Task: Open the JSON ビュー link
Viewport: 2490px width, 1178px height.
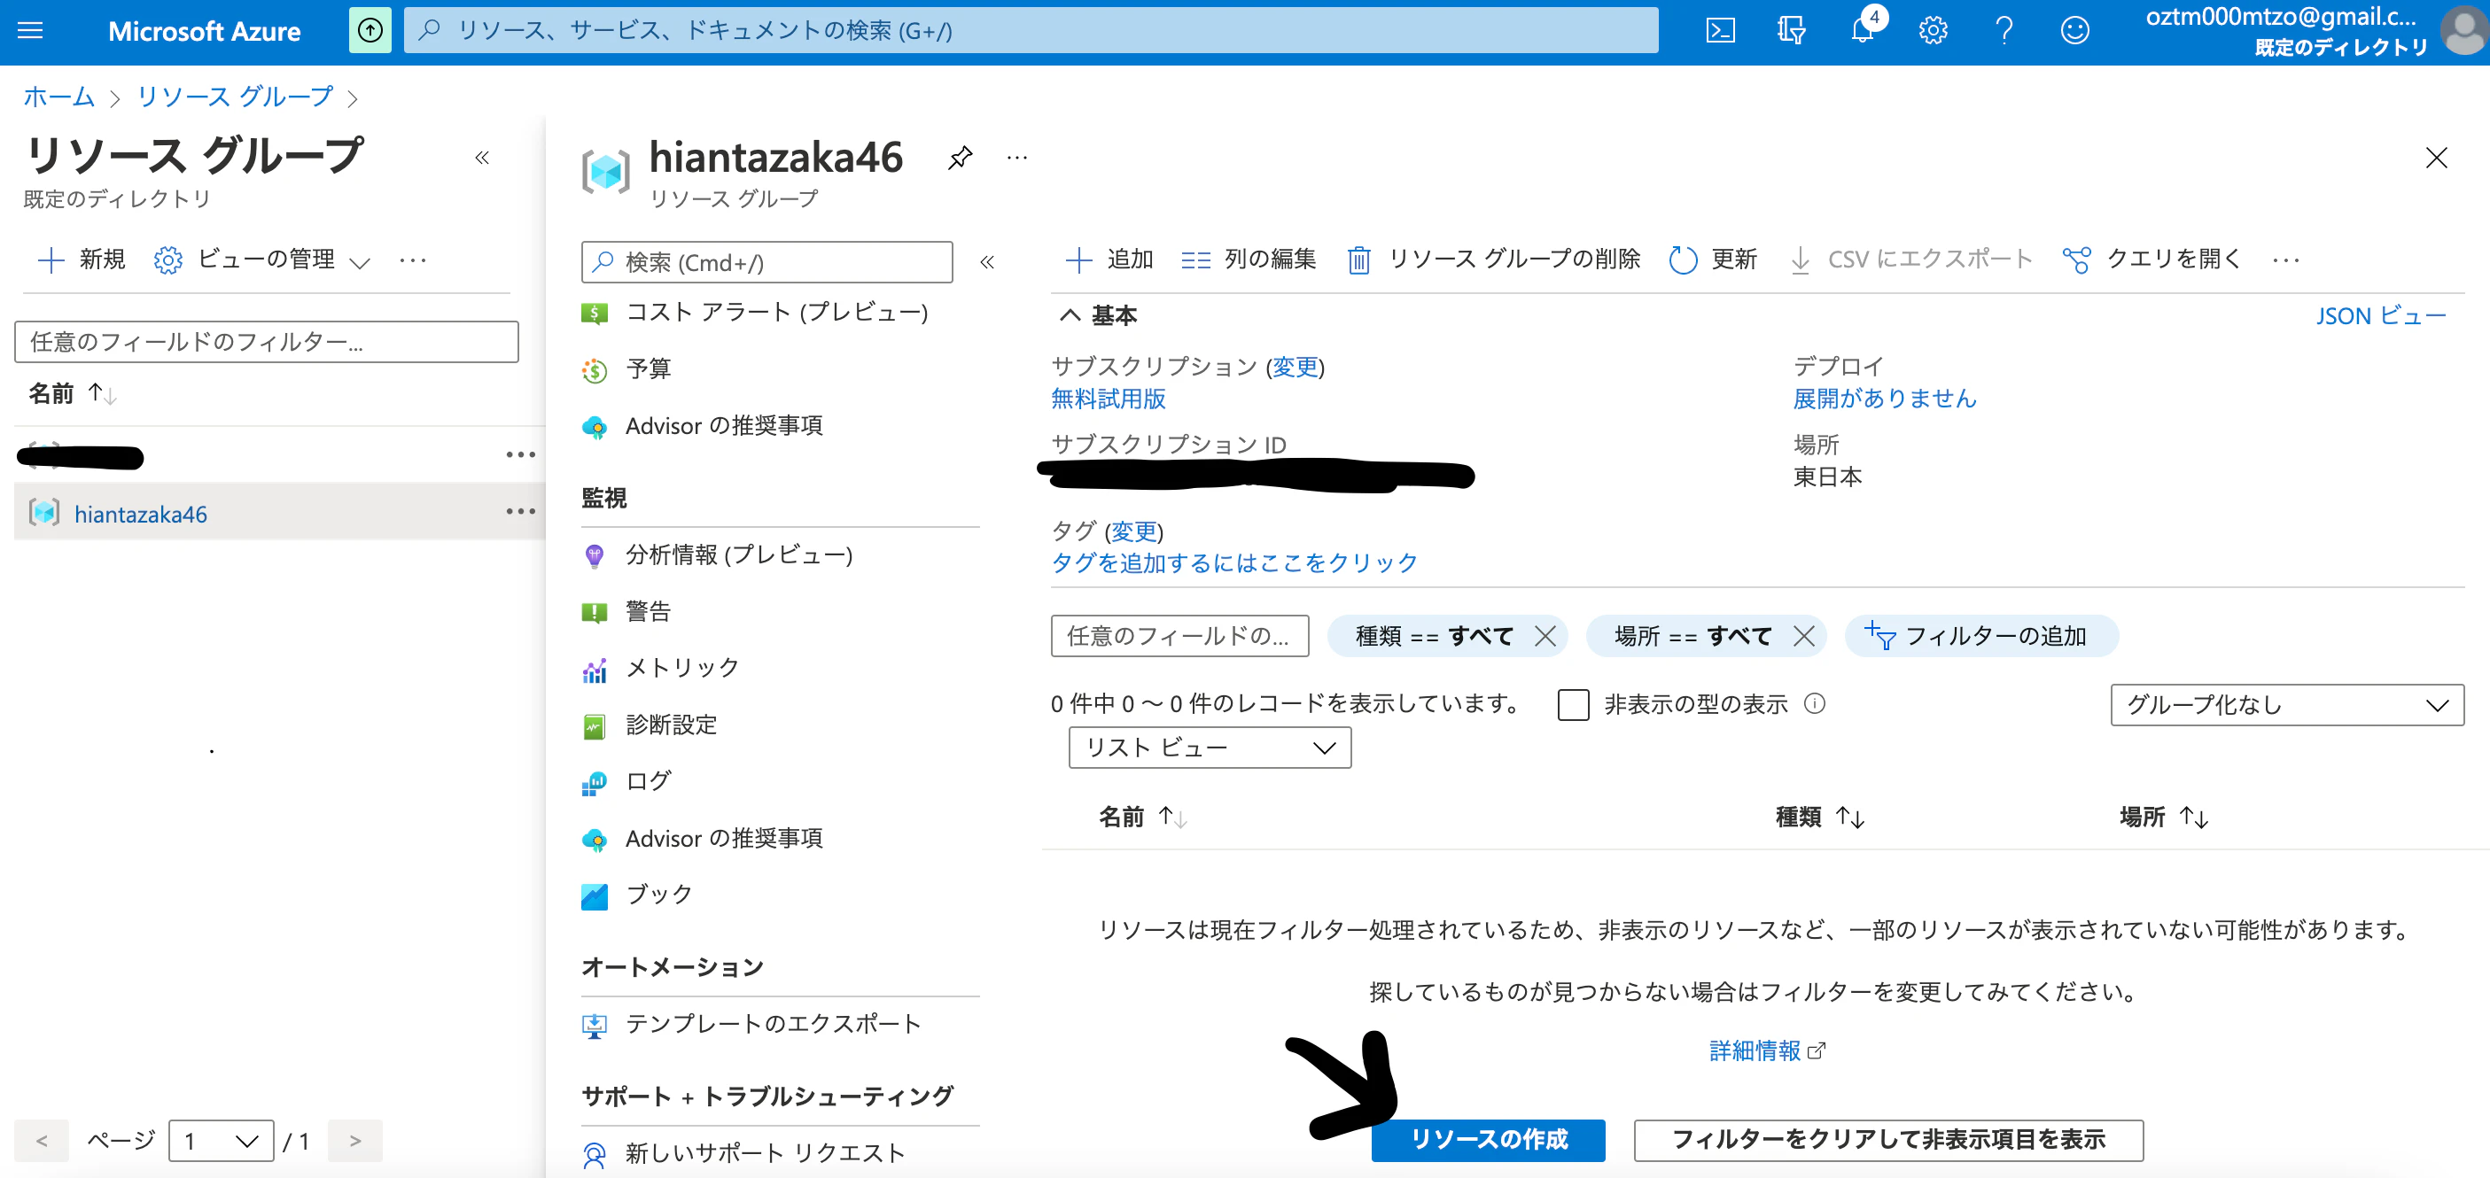Action: (x=2381, y=315)
